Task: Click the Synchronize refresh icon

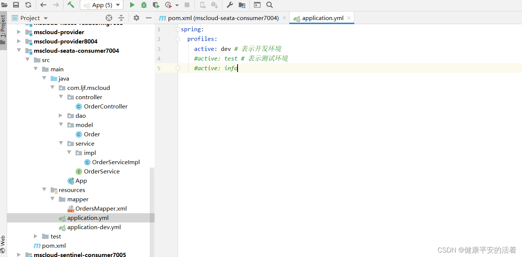Action: (28, 5)
